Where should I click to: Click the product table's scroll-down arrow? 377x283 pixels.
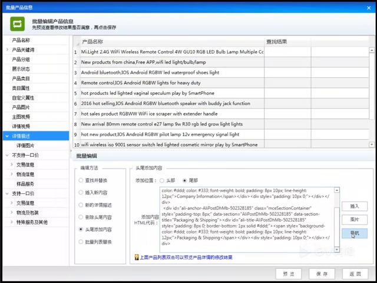[x=372, y=144]
